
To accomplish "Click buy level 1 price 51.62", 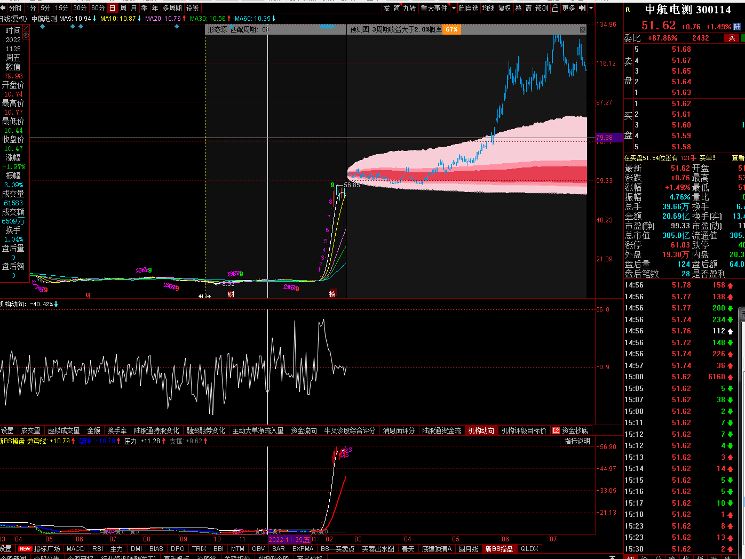I will coord(681,103).
